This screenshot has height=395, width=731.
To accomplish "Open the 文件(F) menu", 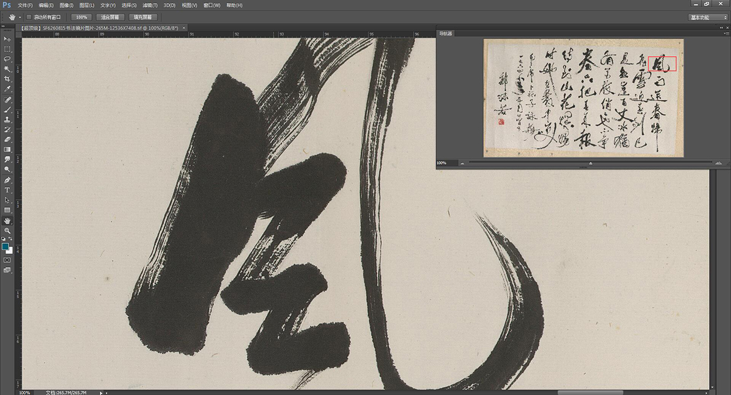I will click(25, 5).
